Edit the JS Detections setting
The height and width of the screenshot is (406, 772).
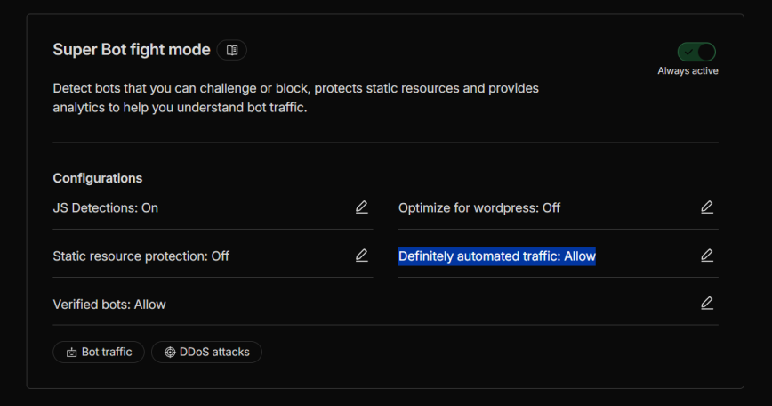[x=361, y=207]
